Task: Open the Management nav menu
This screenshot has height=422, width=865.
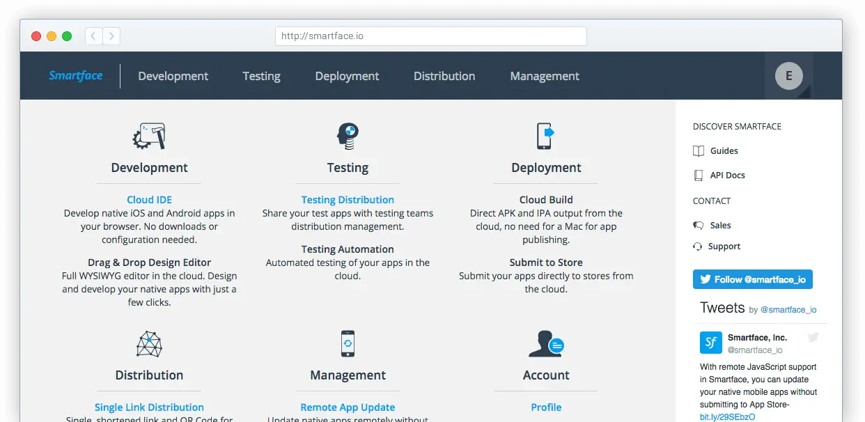Action: [x=545, y=76]
